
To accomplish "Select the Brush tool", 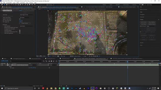I will pos(25,5).
